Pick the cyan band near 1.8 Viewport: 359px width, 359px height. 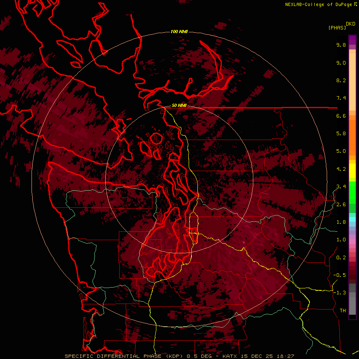352,219
